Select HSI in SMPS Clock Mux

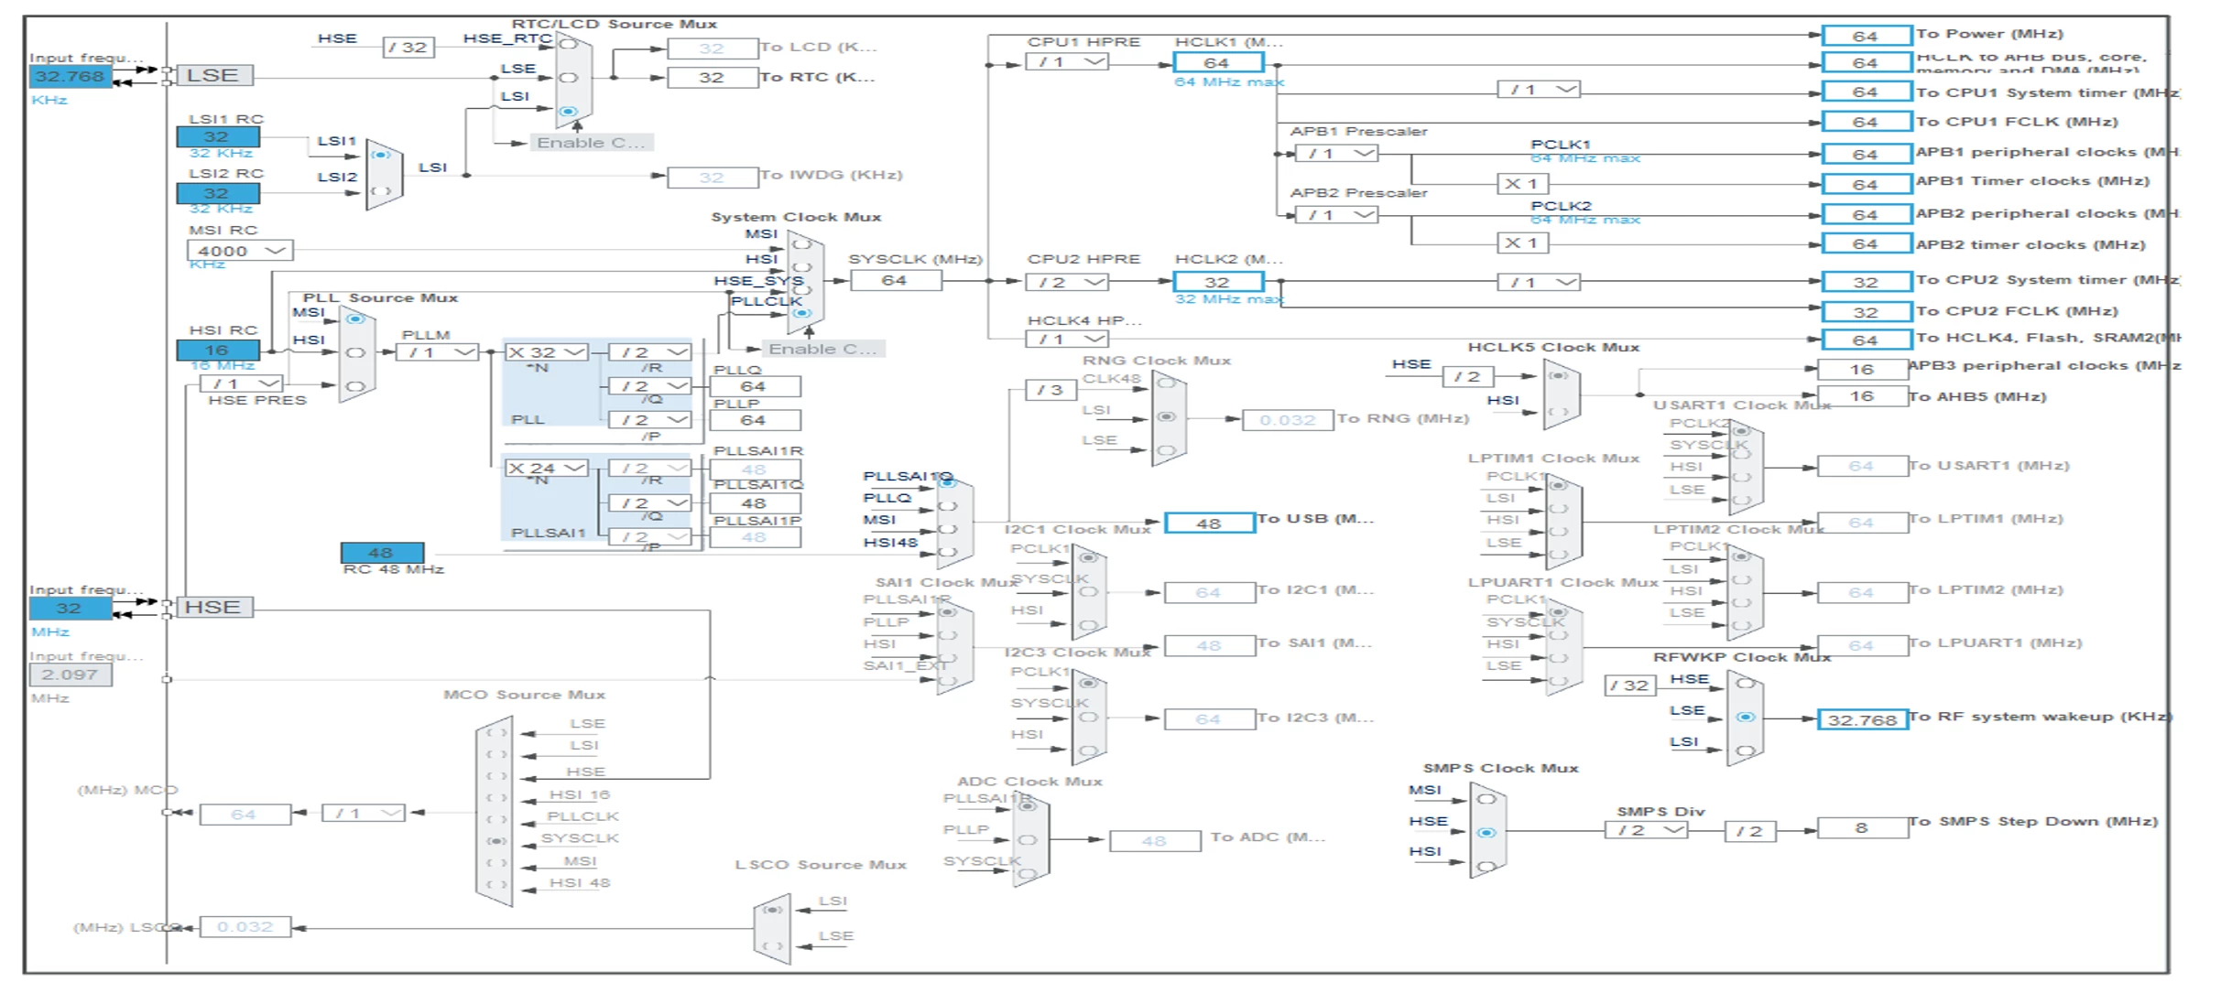(x=1486, y=866)
